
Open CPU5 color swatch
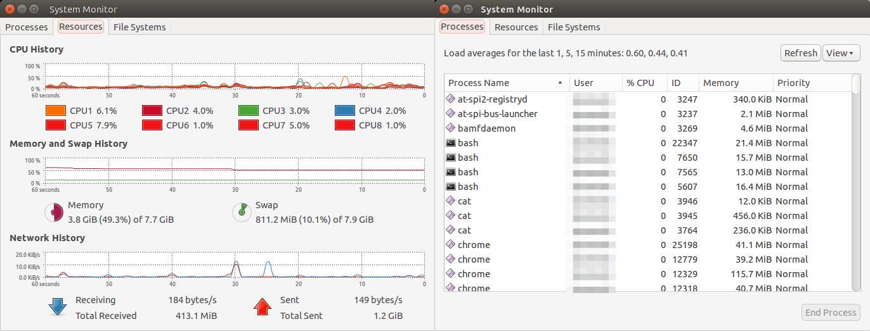pos(56,125)
